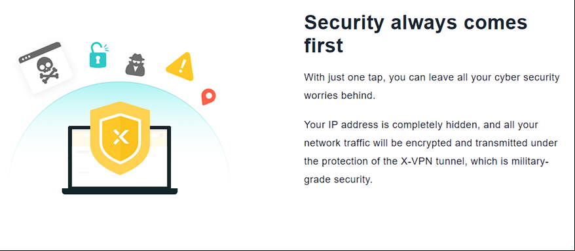Select the teal unlocked padlock icon
This screenshot has width=575, height=251.
pyautogui.click(x=97, y=56)
